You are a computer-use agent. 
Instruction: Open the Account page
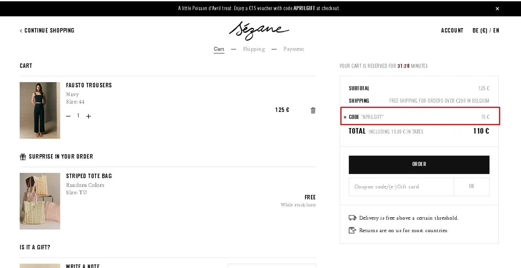tap(452, 31)
